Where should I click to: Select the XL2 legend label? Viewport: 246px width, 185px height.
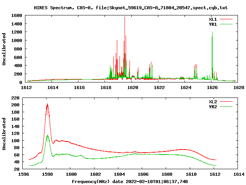tap(213, 102)
